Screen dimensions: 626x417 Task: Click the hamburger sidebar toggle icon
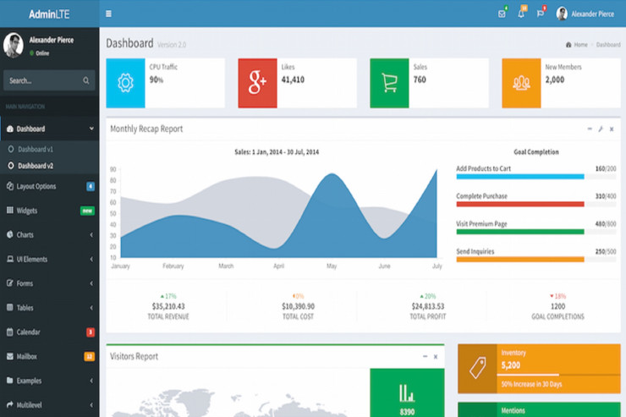[108, 14]
